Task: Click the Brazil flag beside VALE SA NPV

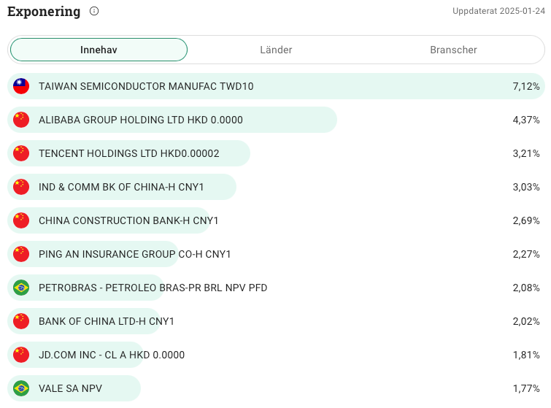Action: (x=21, y=388)
